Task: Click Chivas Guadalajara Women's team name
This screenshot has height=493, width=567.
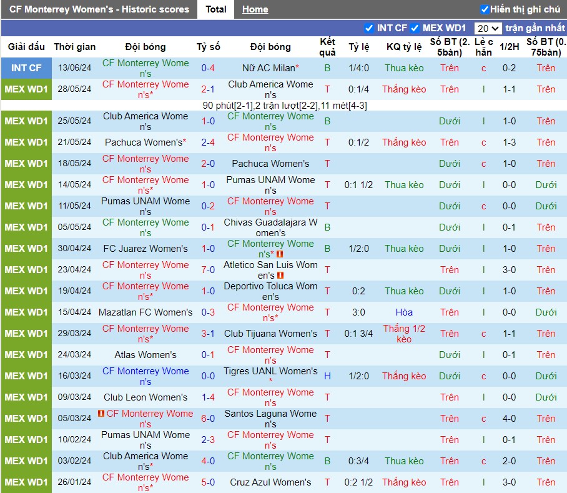Action: pos(270,227)
